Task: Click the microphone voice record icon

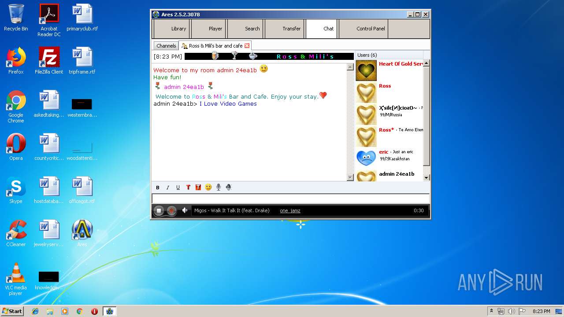Action: tap(219, 187)
